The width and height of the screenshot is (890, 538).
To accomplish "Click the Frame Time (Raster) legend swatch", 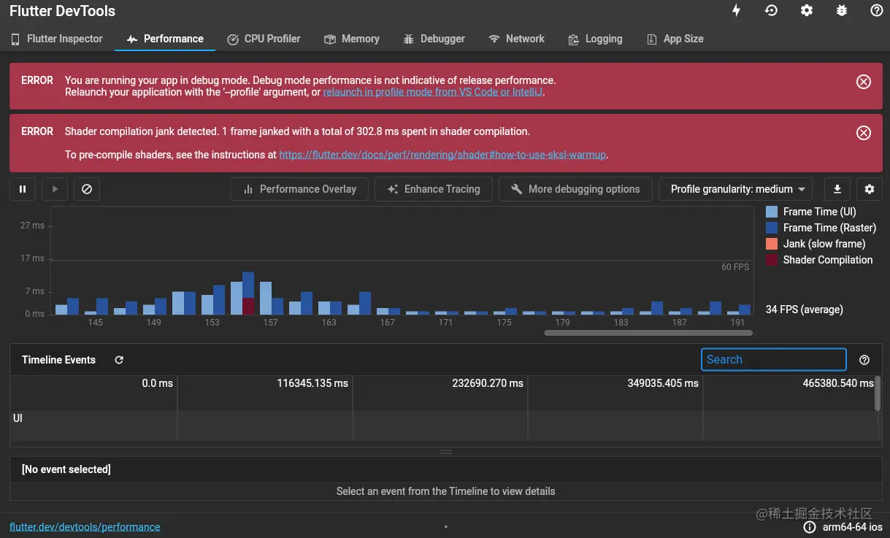I will [772, 228].
